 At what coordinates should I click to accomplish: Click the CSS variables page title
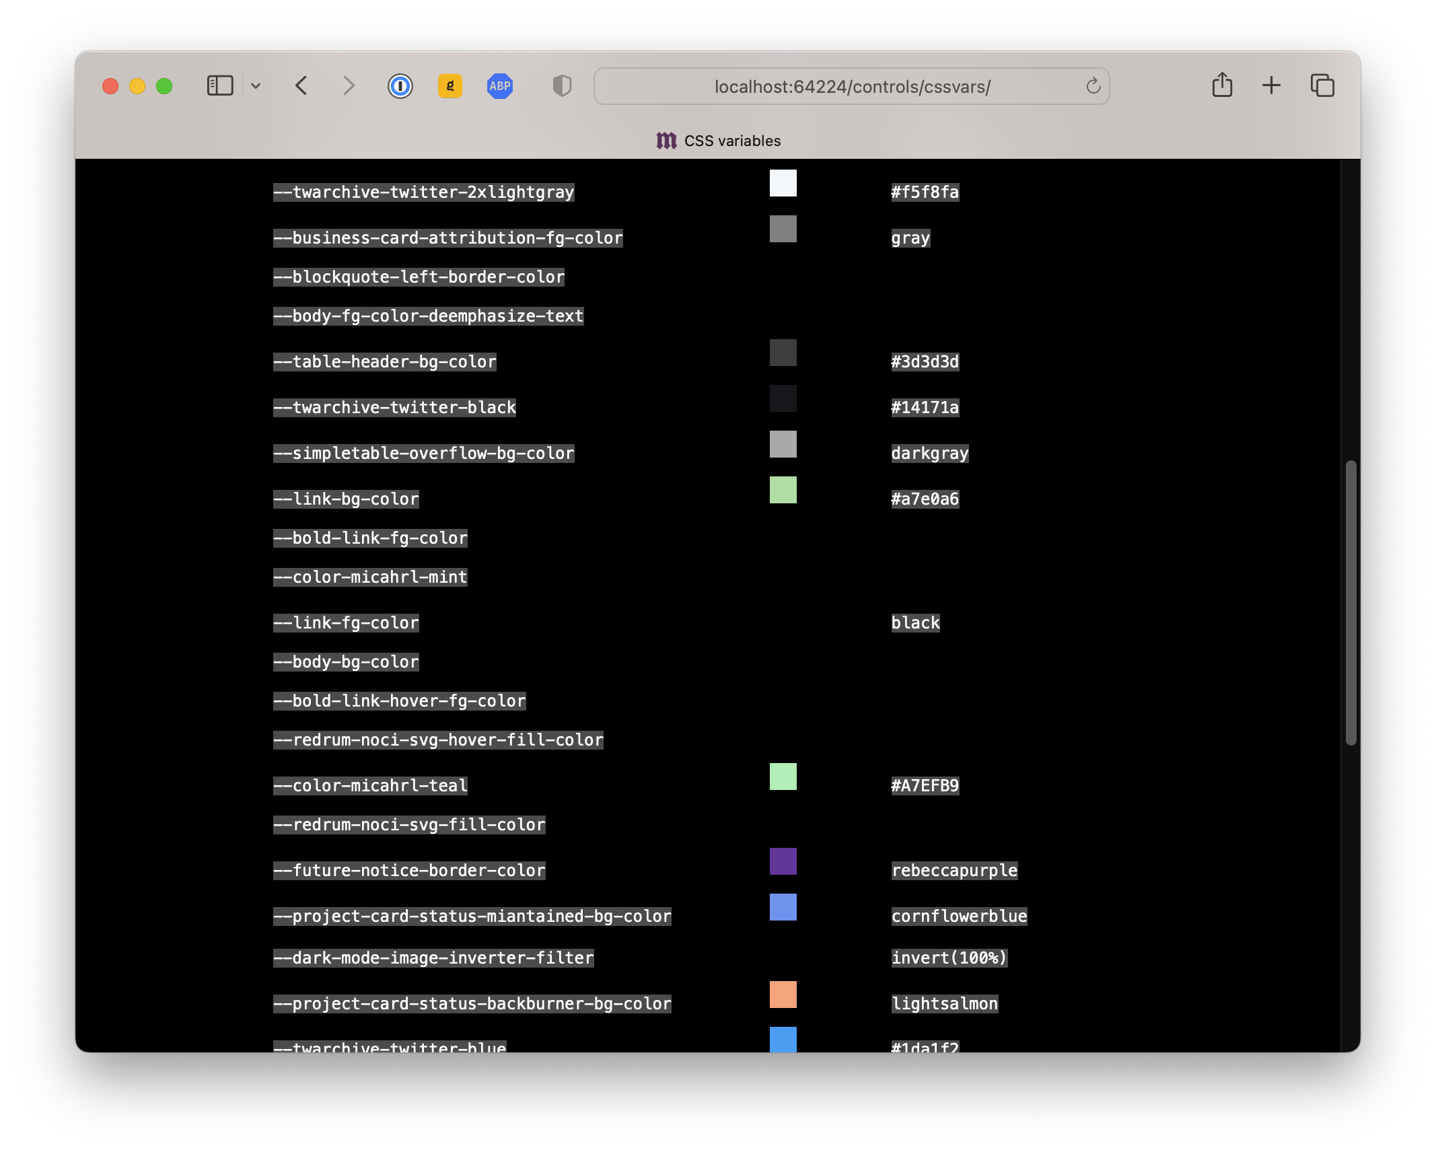coord(732,141)
